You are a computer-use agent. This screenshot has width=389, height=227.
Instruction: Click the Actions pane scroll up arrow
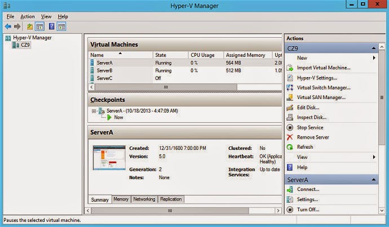[382, 47]
